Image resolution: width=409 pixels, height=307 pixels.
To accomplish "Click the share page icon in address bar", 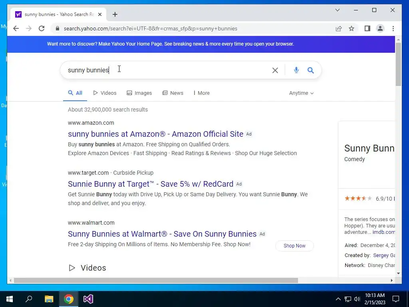I will pos(339,28).
